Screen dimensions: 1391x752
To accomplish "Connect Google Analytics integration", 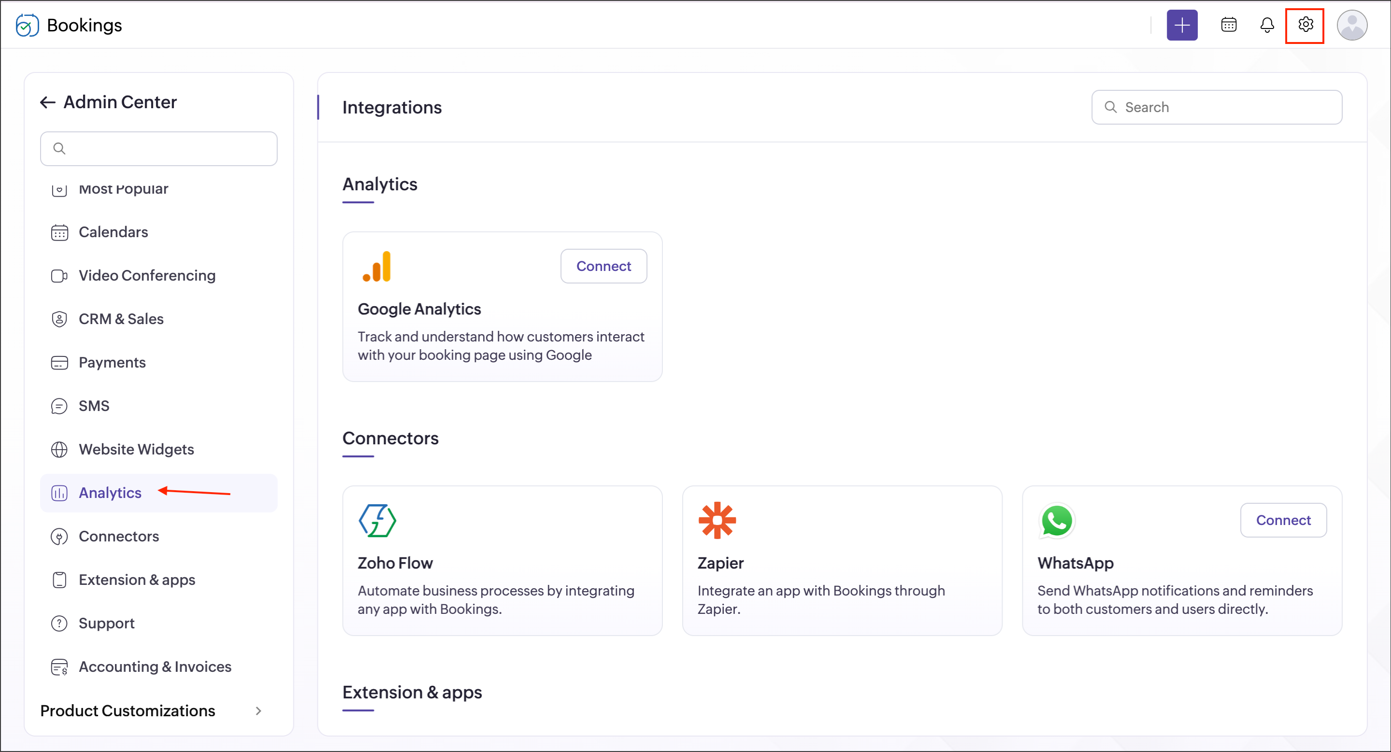I will pyautogui.click(x=603, y=266).
